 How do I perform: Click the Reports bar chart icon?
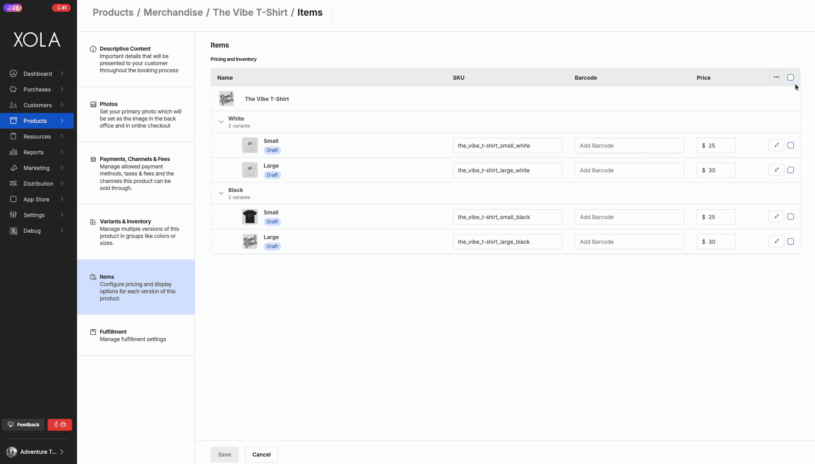point(13,152)
